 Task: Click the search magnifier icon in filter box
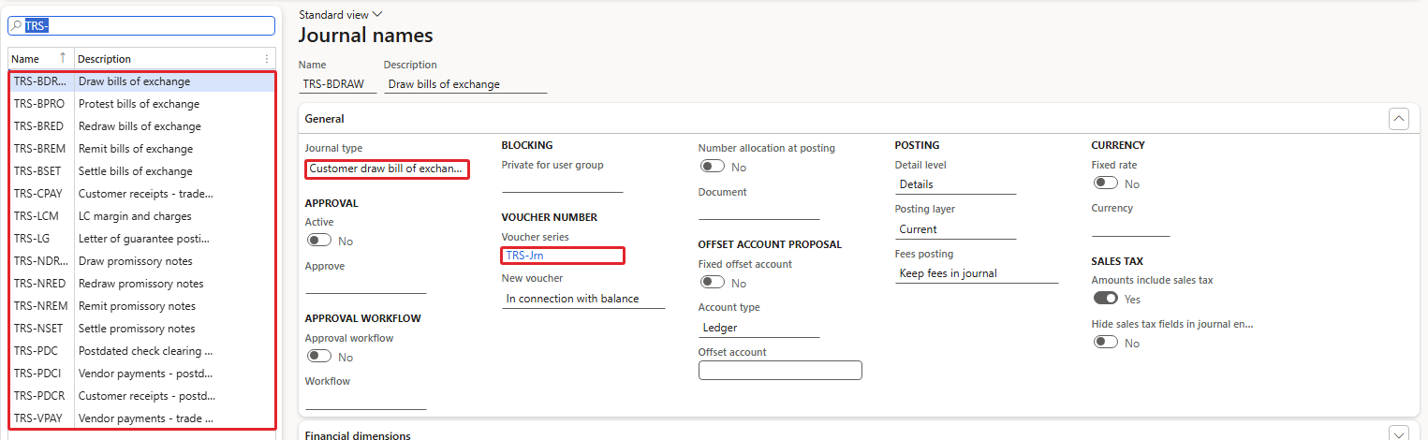[x=16, y=26]
